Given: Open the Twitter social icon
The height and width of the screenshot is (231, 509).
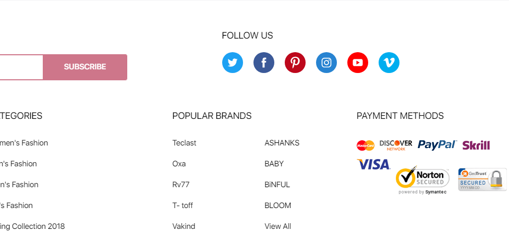Looking at the screenshot, I should coord(233,63).
